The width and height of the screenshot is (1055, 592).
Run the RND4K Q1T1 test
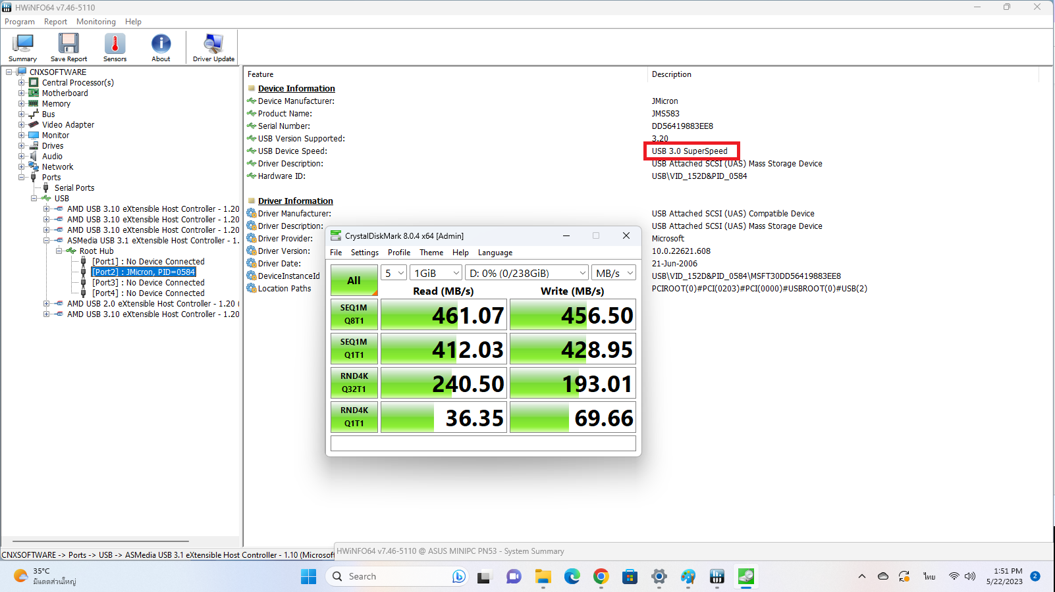(354, 417)
